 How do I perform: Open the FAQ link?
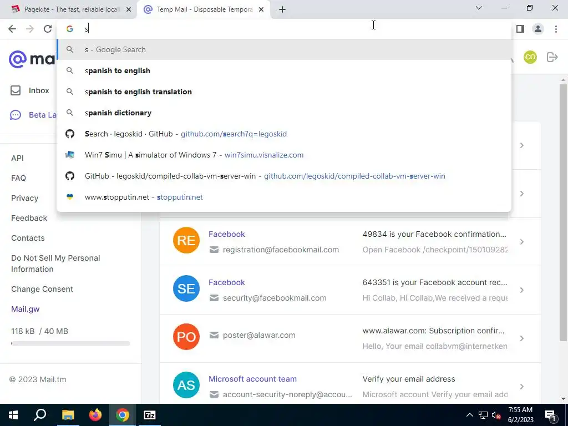point(18,178)
